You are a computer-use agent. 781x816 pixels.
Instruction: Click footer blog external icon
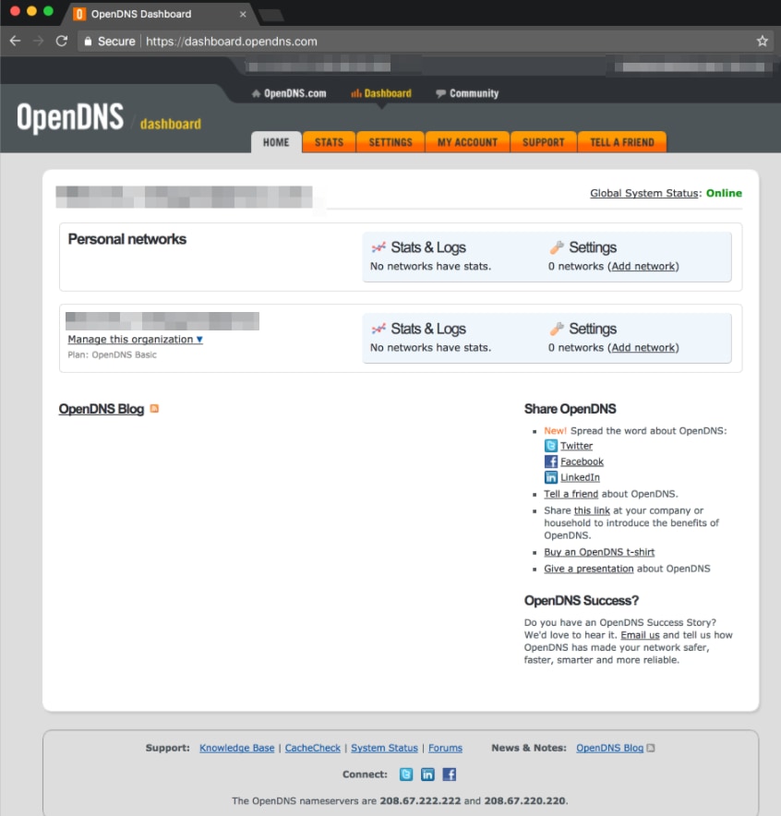[651, 748]
